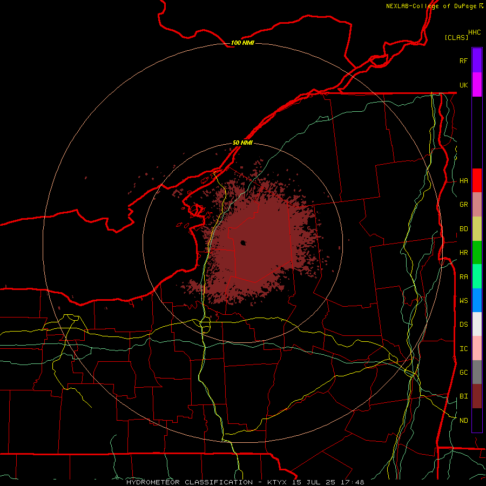Pick the light green RA swatch
Screen dimensions: 486x486
pos(477,276)
